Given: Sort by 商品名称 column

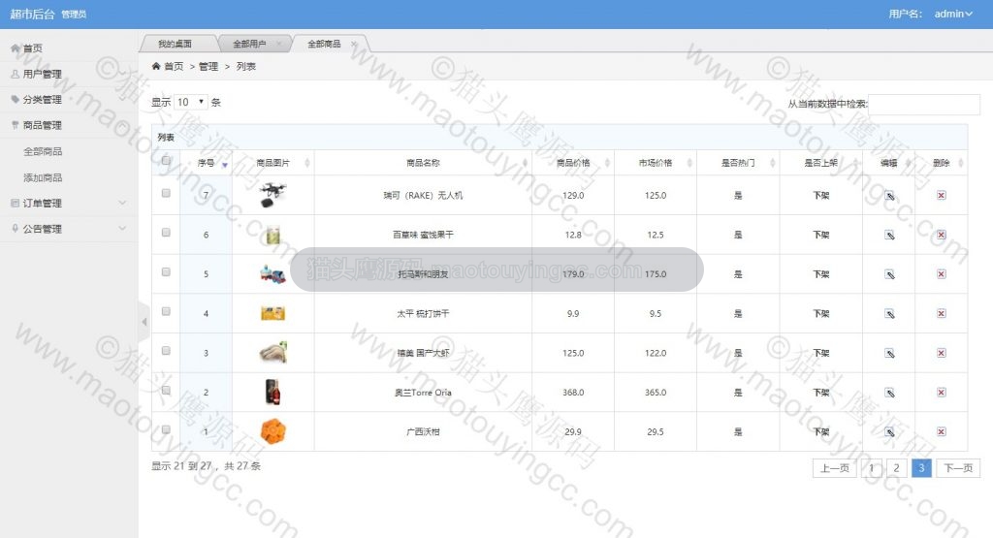Looking at the screenshot, I should 423,163.
